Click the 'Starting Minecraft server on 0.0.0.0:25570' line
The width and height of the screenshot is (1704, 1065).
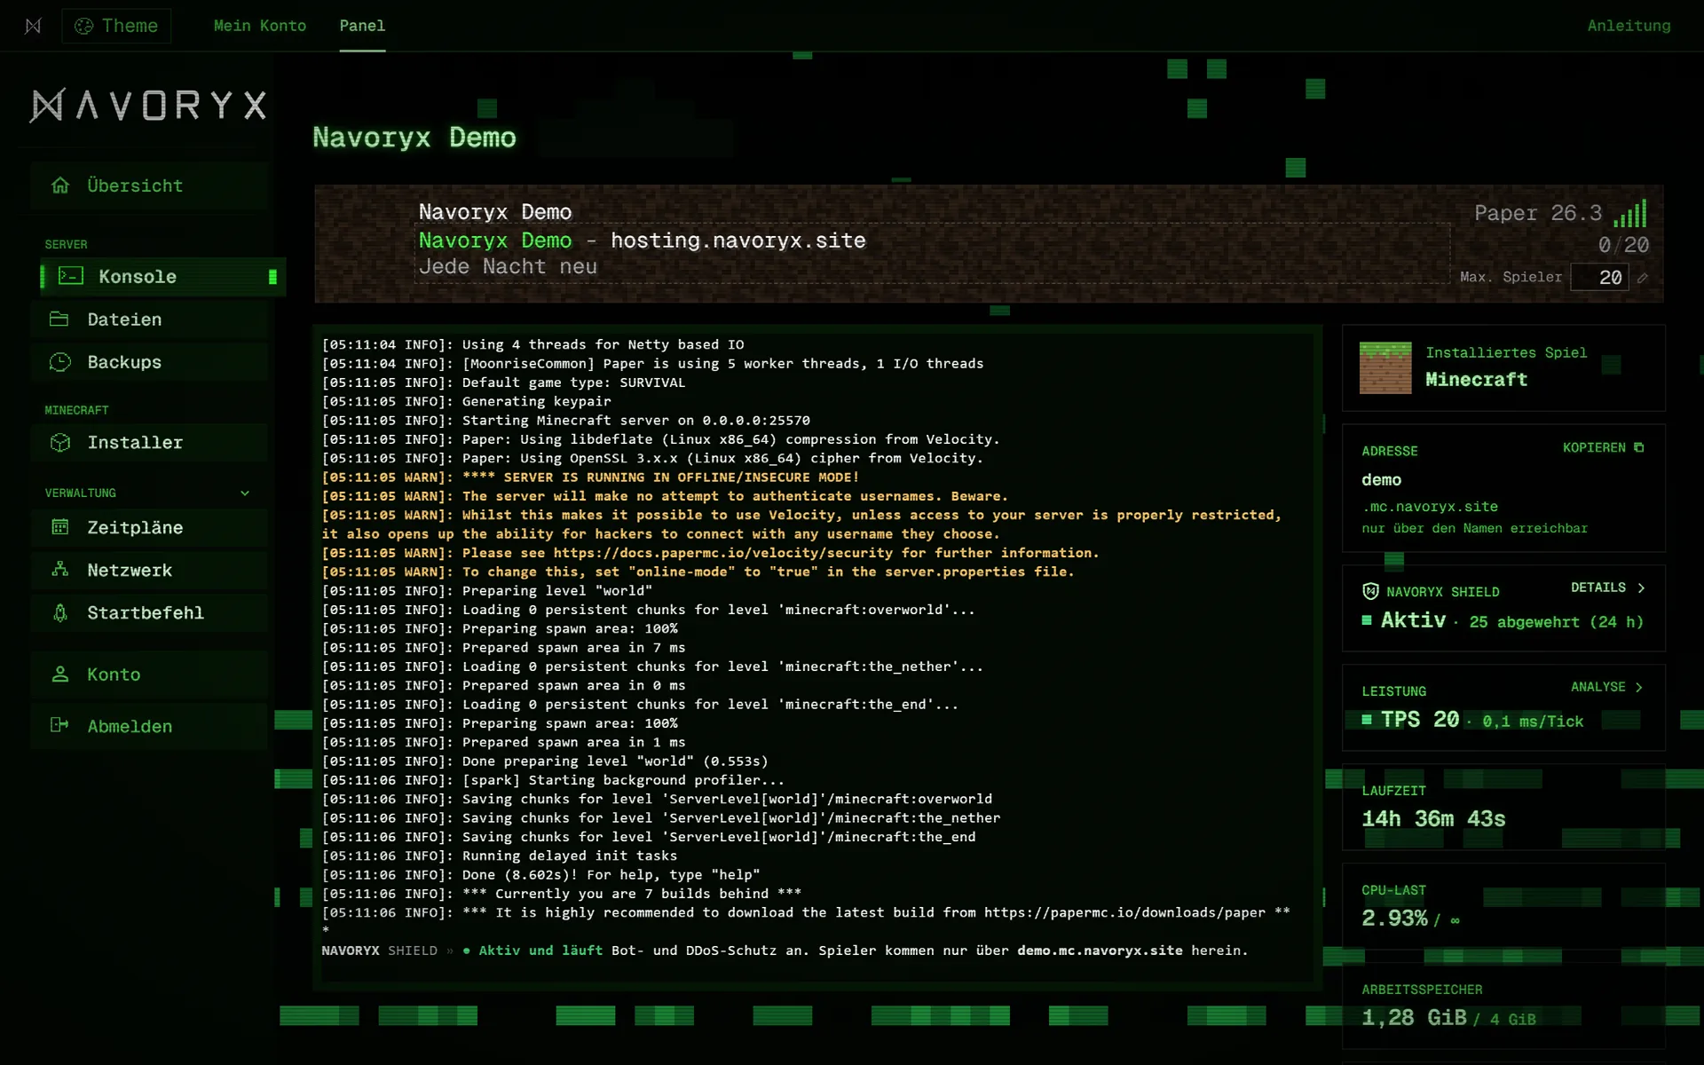635,421
